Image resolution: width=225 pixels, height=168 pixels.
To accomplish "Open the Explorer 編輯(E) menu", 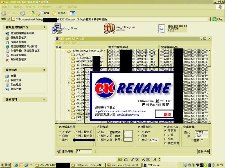I will pos(18,7).
